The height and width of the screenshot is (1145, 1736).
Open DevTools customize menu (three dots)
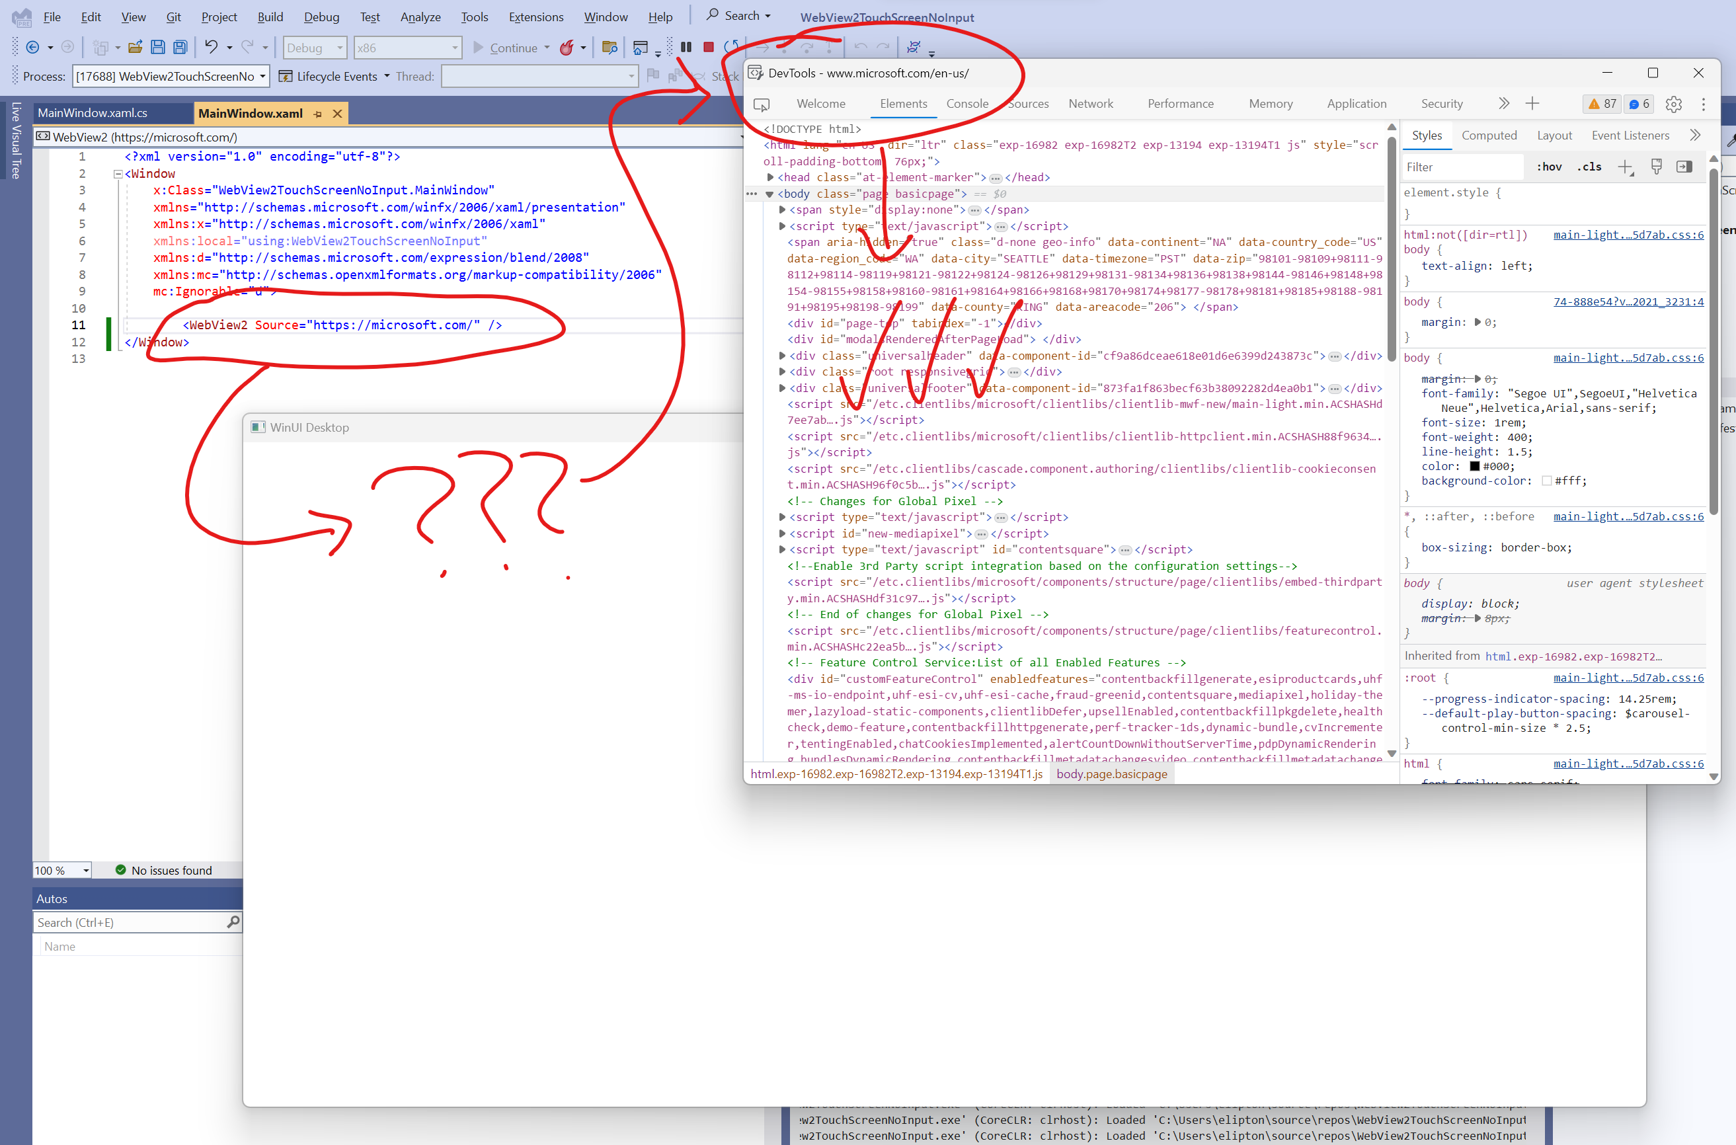click(x=1704, y=104)
